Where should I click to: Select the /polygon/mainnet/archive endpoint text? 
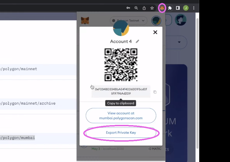28,103
